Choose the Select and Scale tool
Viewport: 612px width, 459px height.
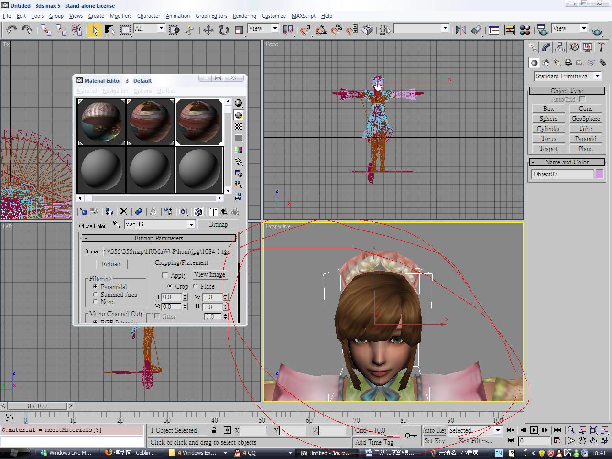click(x=239, y=30)
